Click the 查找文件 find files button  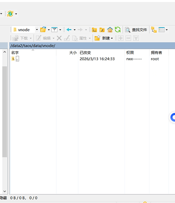(136, 30)
